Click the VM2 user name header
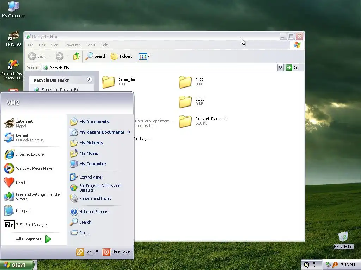Viewport: 361px width, 270px height. point(13,103)
